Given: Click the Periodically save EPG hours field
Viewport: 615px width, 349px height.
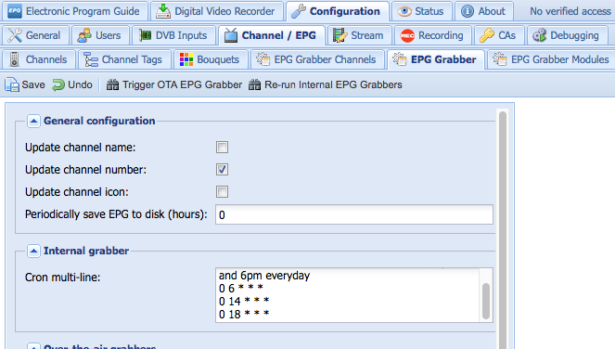Looking at the screenshot, I should [354, 214].
